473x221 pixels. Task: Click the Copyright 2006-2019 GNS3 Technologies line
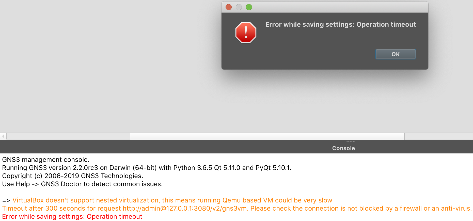tap(73, 176)
